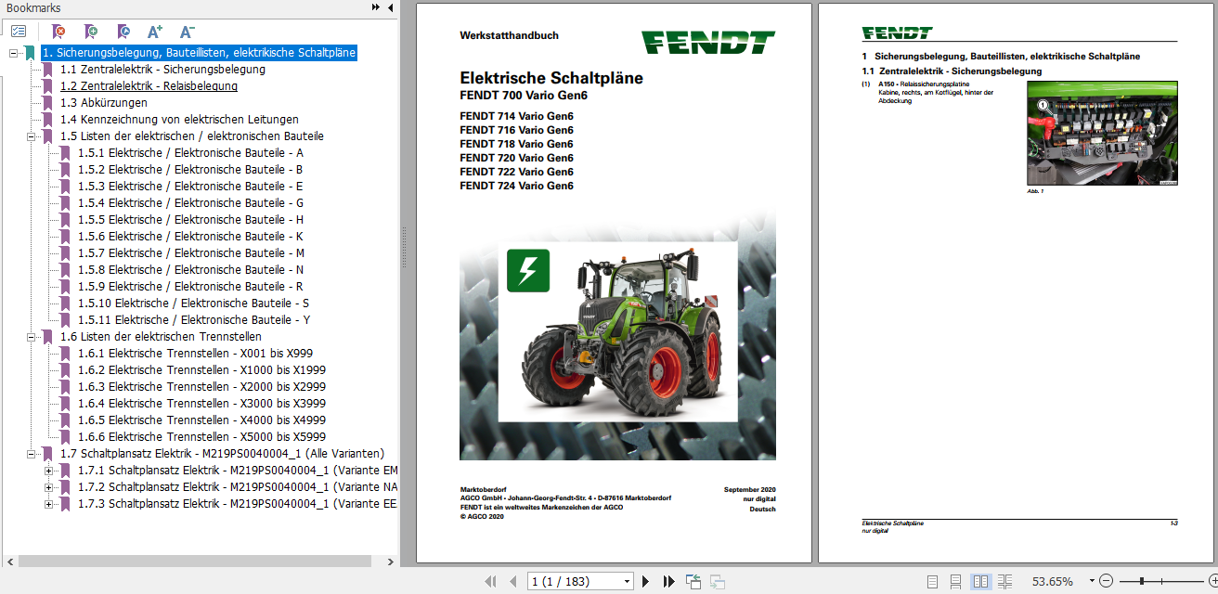Open bookmark 1.5.3 Bauteile - E
The image size is (1218, 594).
[190, 187]
